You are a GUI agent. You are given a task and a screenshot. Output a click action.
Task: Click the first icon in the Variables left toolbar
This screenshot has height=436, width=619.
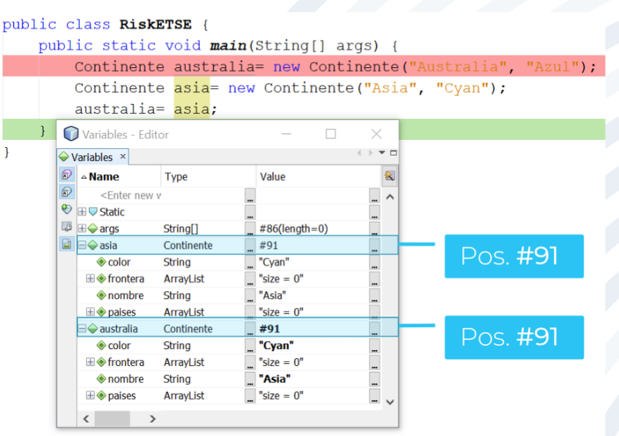coord(66,175)
